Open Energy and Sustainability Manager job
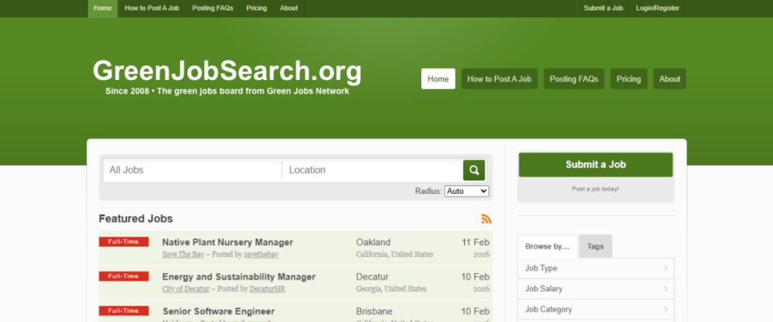 pyautogui.click(x=239, y=277)
